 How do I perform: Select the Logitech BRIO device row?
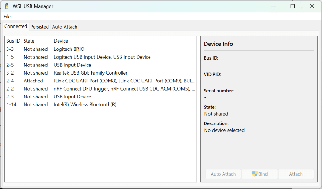tap(69, 49)
